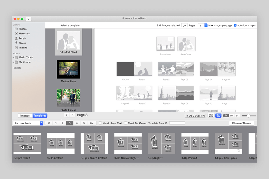Select the cm unit segment
269x179 pixels.
tap(231, 116)
